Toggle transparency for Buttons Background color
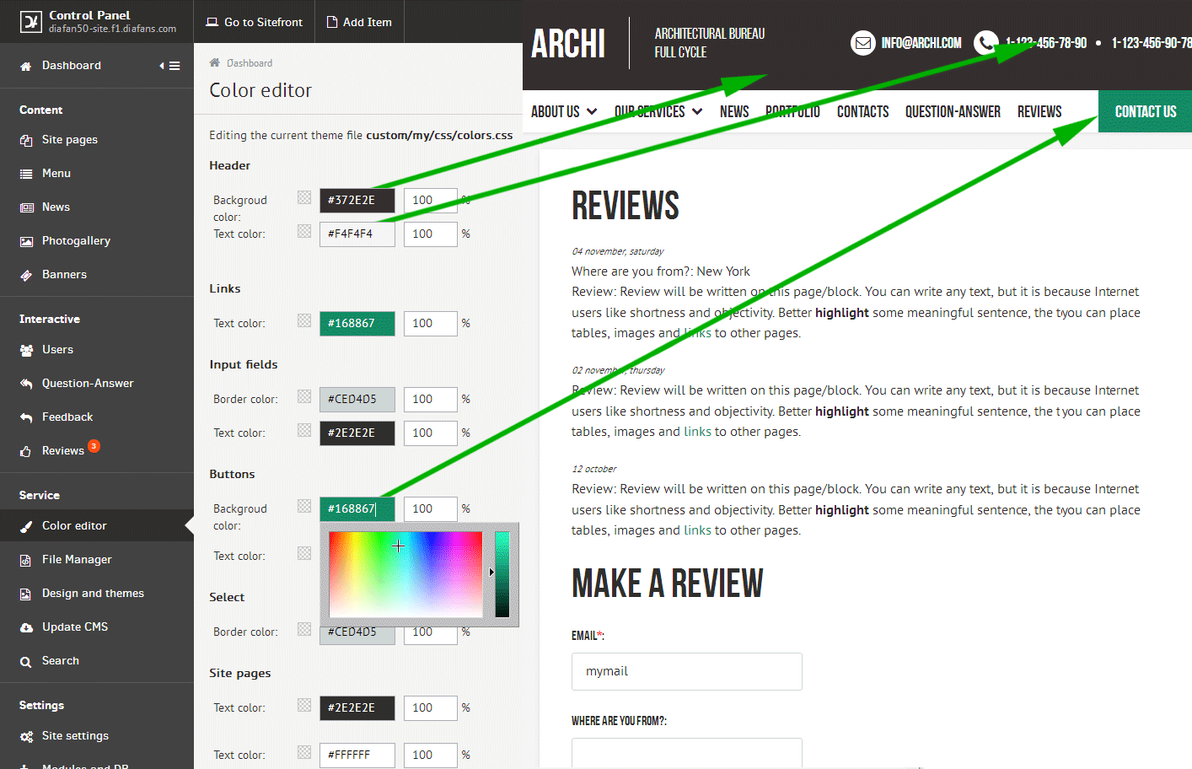Image resolution: width=1192 pixels, height=769 pixels. coord(304,506)
